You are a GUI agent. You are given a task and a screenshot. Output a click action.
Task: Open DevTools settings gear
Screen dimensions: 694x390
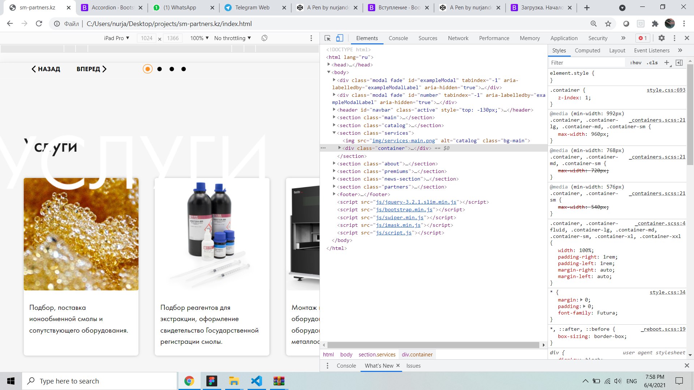[661, 38]
